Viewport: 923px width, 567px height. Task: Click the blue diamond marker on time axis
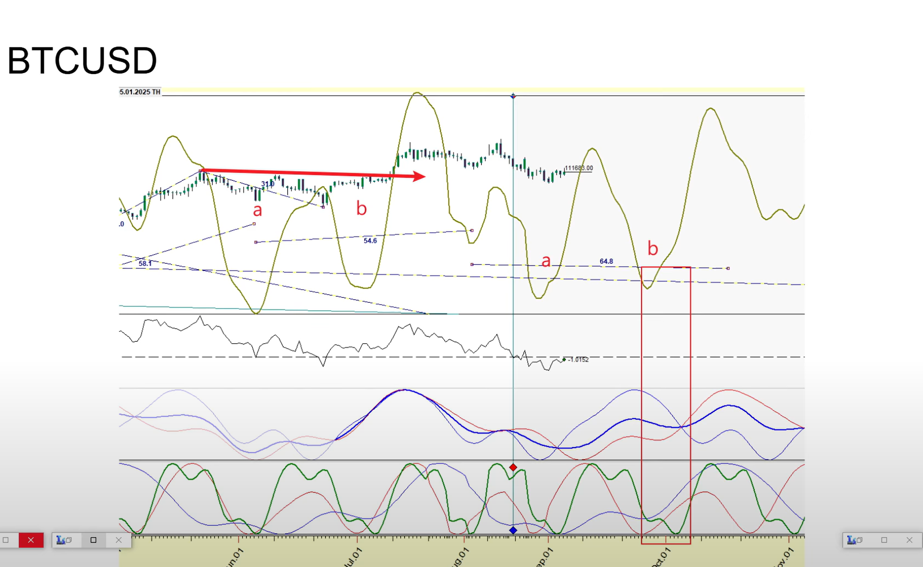click(513, 530)
